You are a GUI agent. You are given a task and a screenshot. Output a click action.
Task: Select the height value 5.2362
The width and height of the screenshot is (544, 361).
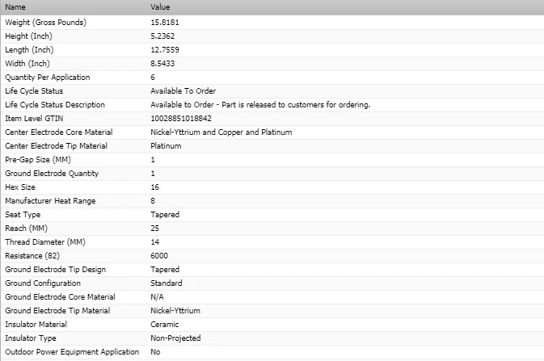point(162,36)
